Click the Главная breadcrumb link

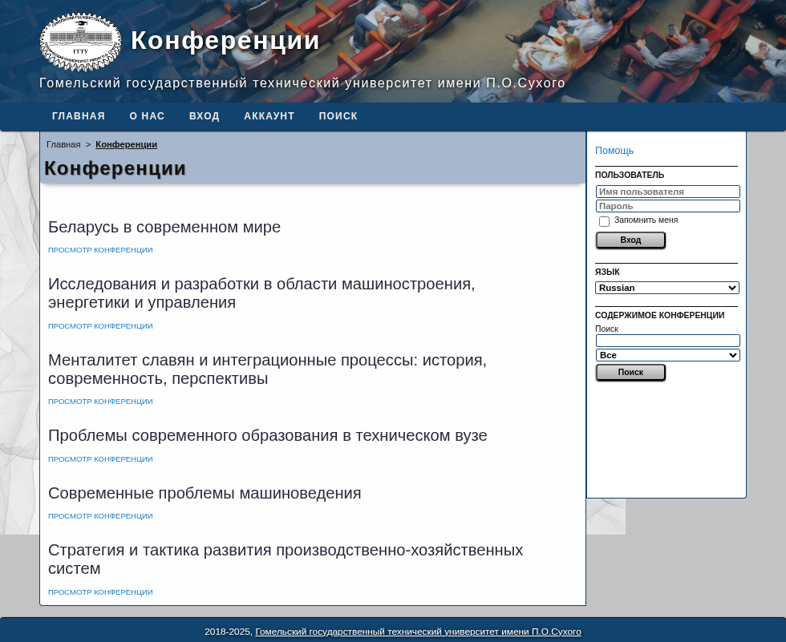coord(63,145)
